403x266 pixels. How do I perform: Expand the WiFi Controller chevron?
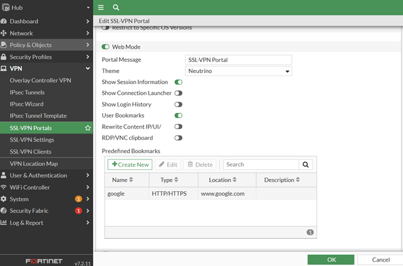click(x=88, y=187)
